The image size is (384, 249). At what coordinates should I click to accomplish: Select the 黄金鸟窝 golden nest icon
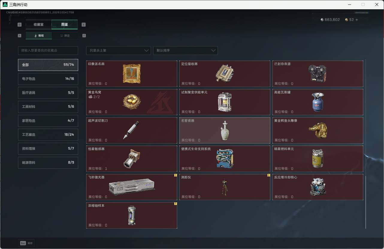click(131, 102)
